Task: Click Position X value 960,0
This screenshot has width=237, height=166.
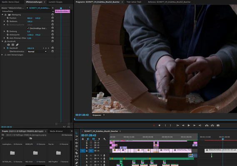Action: tap(30, 18)
